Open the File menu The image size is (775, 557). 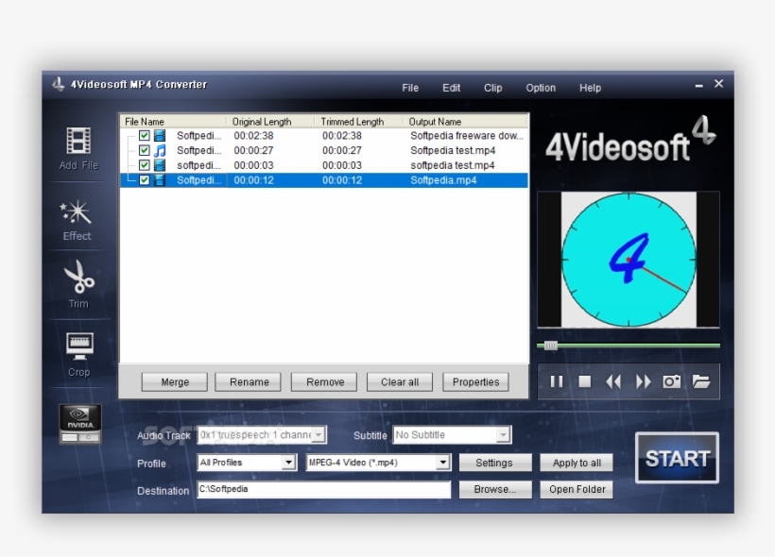[x=410, y=88]
